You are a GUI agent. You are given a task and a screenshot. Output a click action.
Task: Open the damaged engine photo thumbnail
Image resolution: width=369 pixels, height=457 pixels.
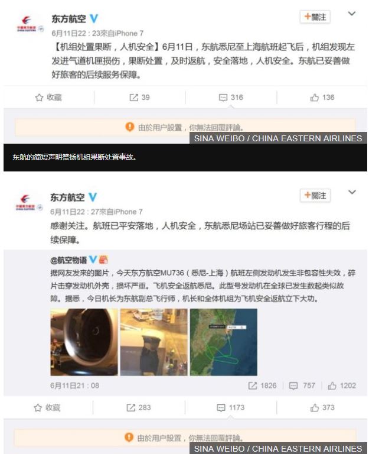[x=84, y=342]
